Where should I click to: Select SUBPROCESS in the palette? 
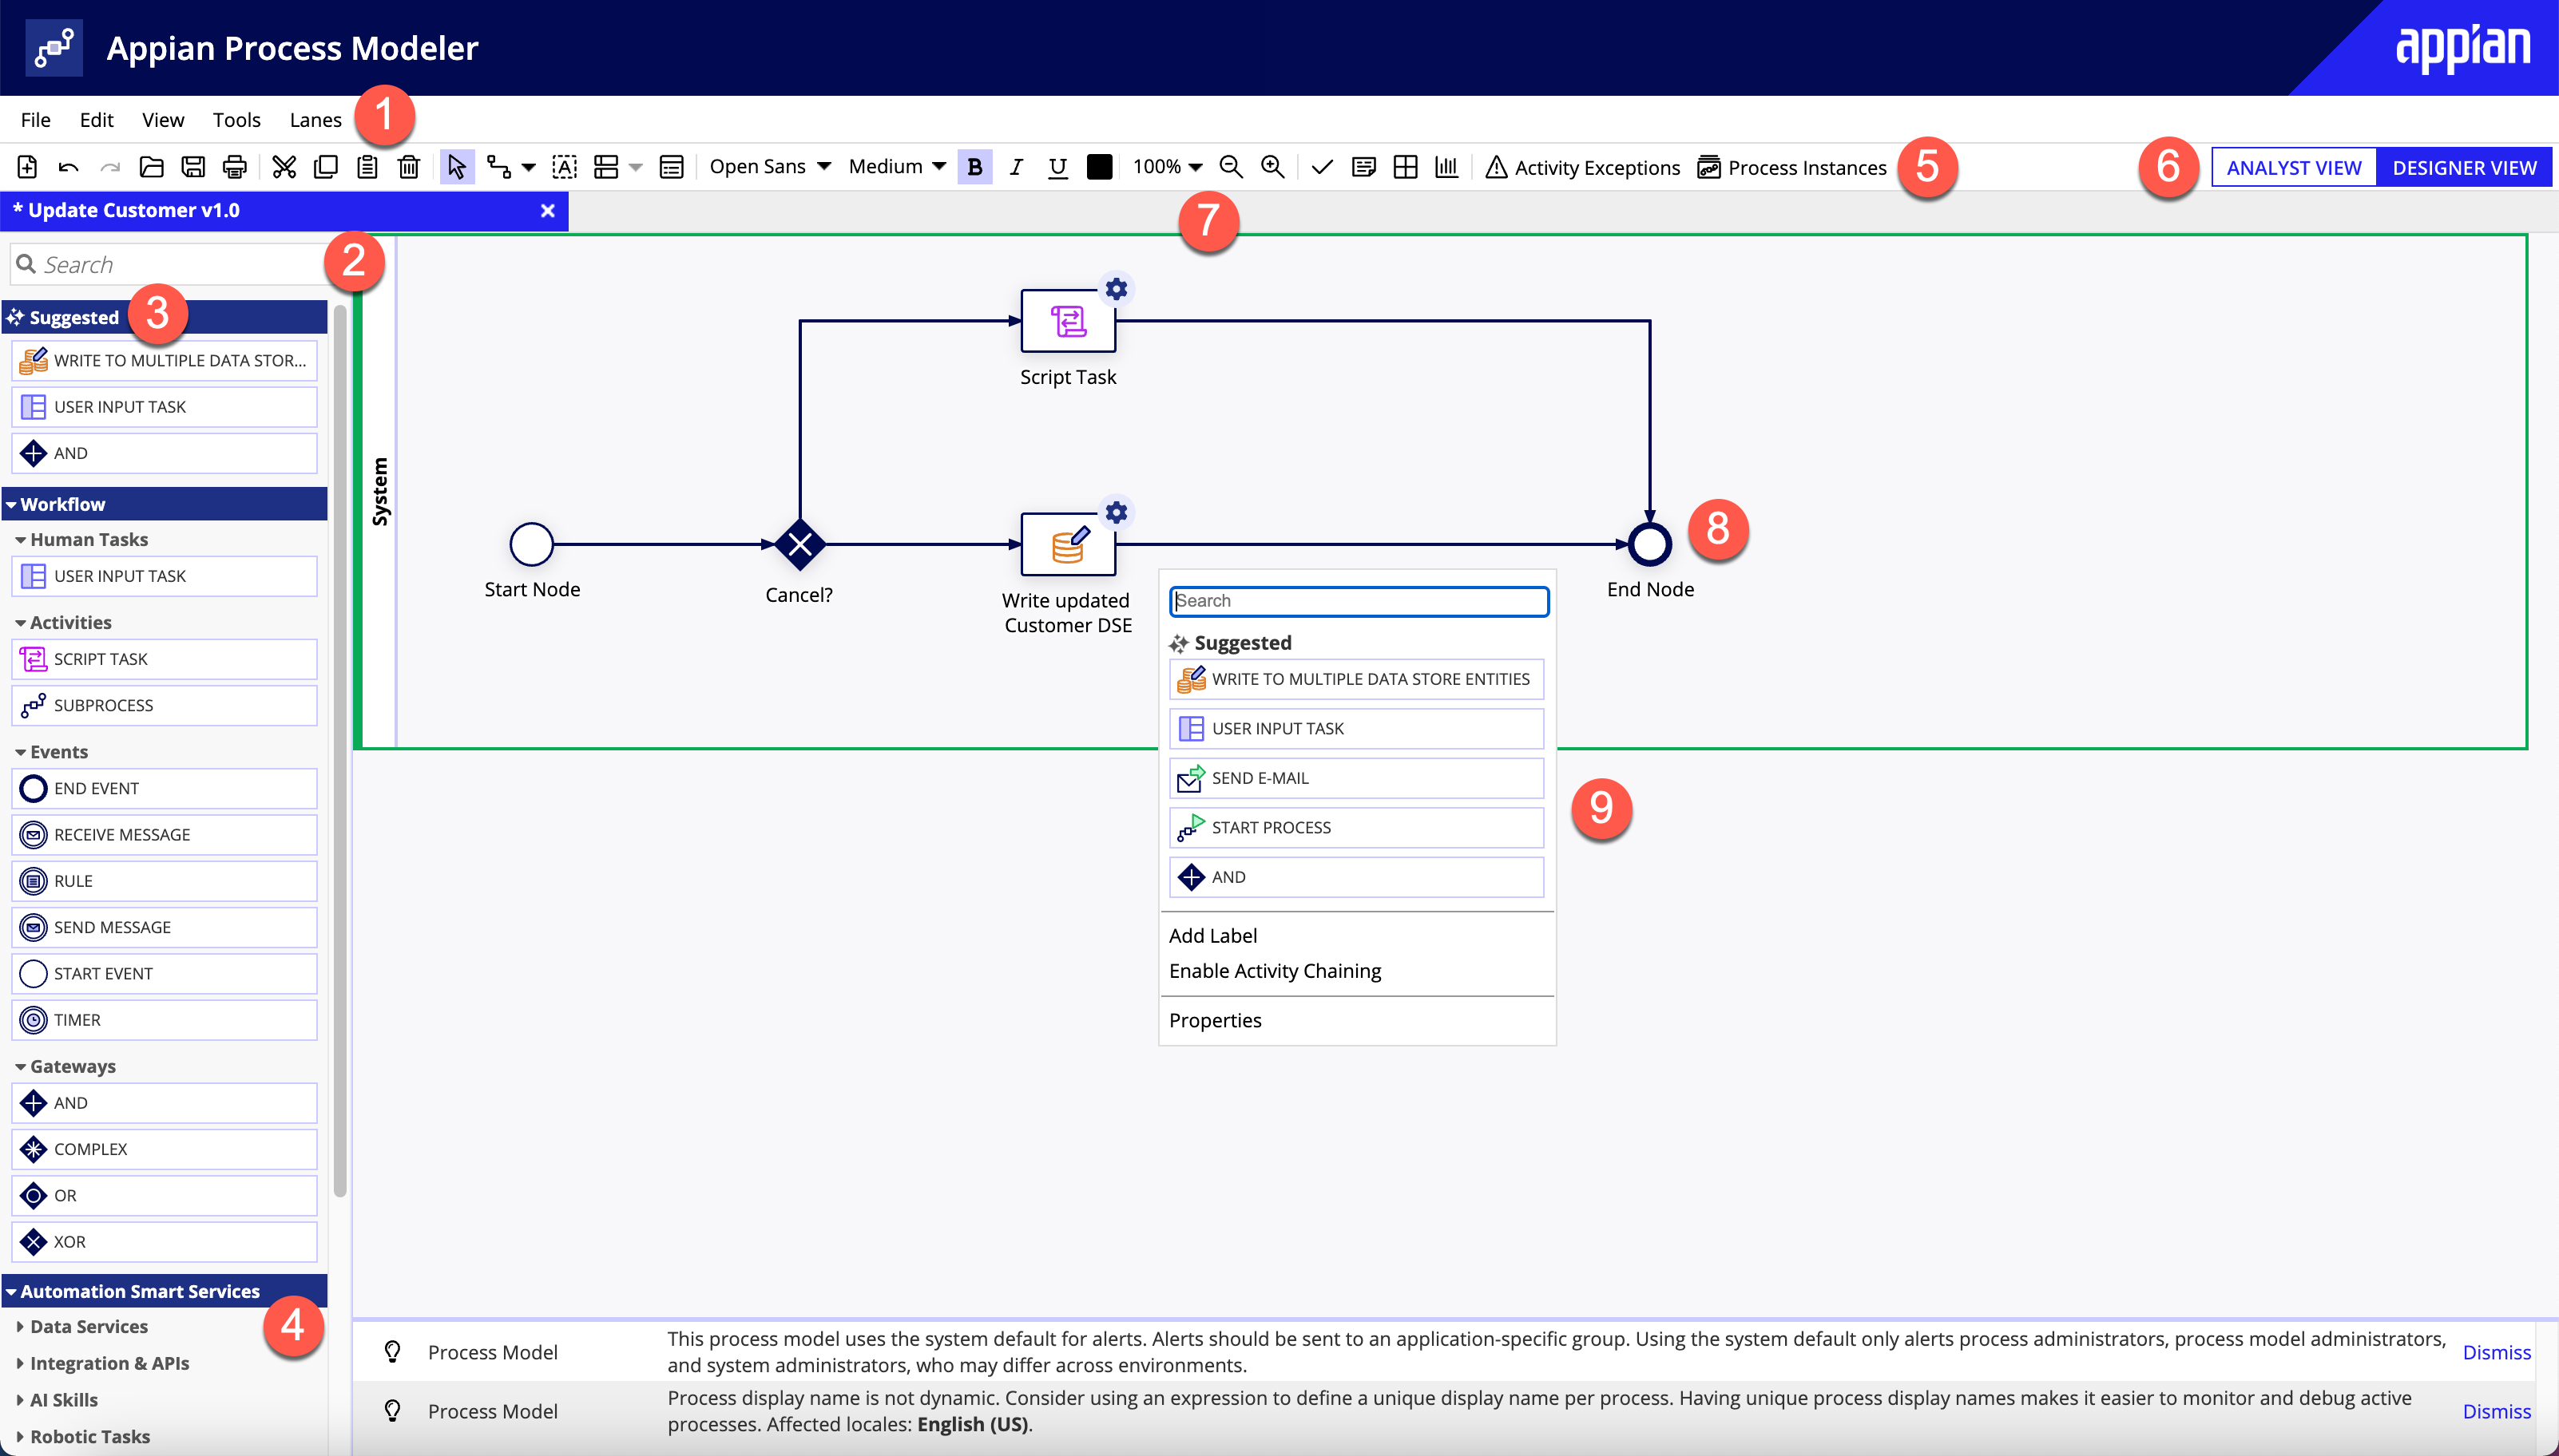pyautogui.click(x=164, y=705)
